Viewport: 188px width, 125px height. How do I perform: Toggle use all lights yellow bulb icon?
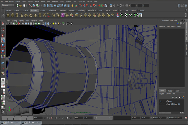click(53, 24)
